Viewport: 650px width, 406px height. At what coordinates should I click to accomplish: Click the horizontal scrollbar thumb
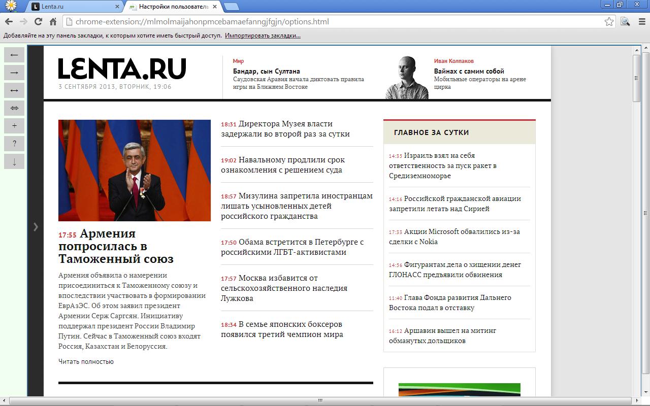(x=320, y=400)
